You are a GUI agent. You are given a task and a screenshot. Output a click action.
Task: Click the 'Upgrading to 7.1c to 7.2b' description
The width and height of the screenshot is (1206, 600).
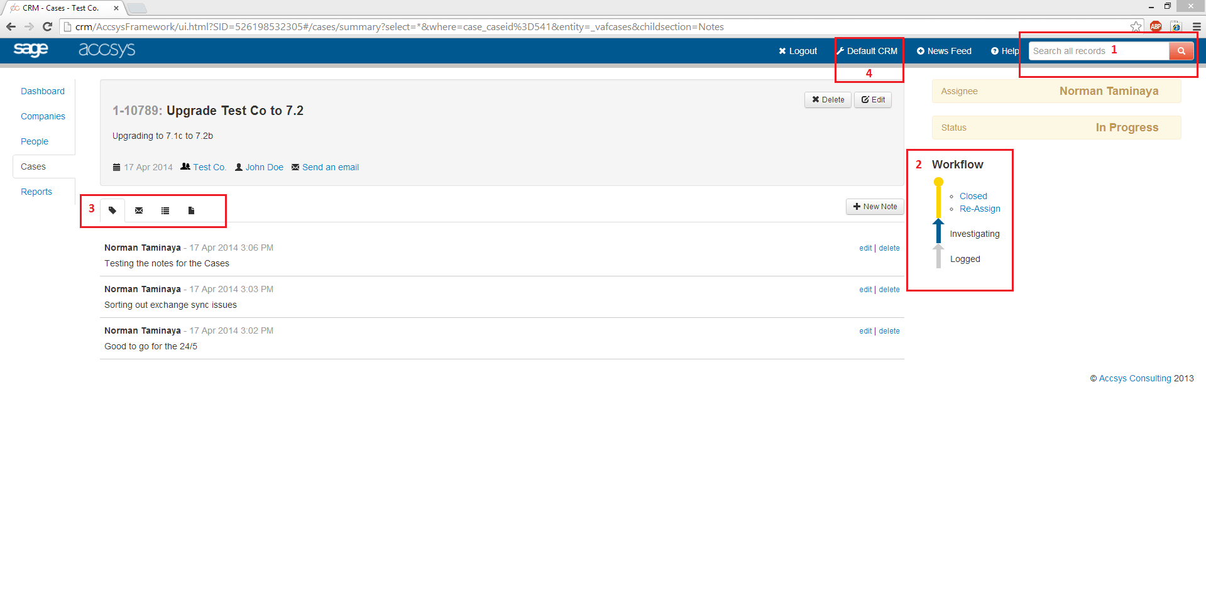[163, 136]
